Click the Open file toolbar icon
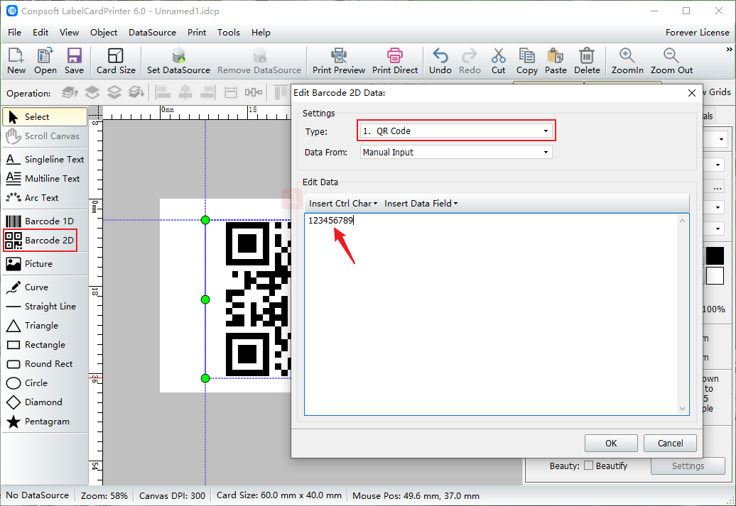Screen dimensions: 736x506 (45, 61)
